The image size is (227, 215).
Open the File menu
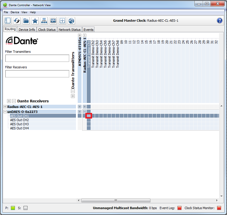[x=6, y=12]
